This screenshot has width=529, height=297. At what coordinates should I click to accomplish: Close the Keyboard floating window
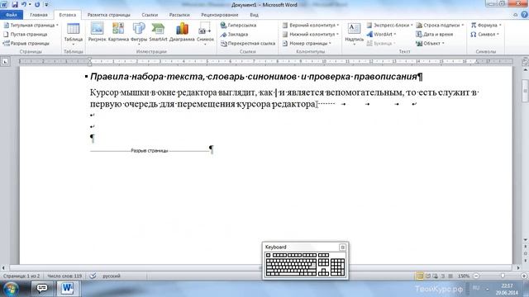click(x=342, y=247)
